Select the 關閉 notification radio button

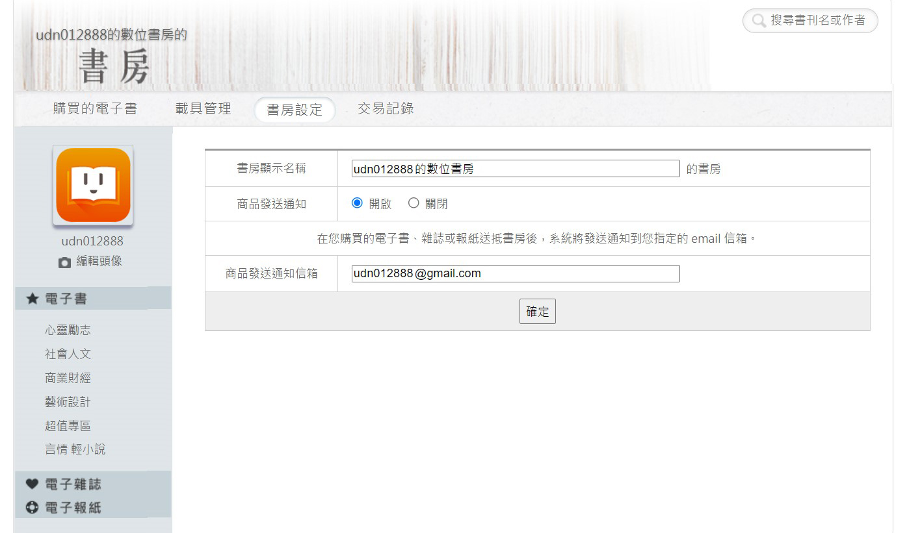pos(414,203)
